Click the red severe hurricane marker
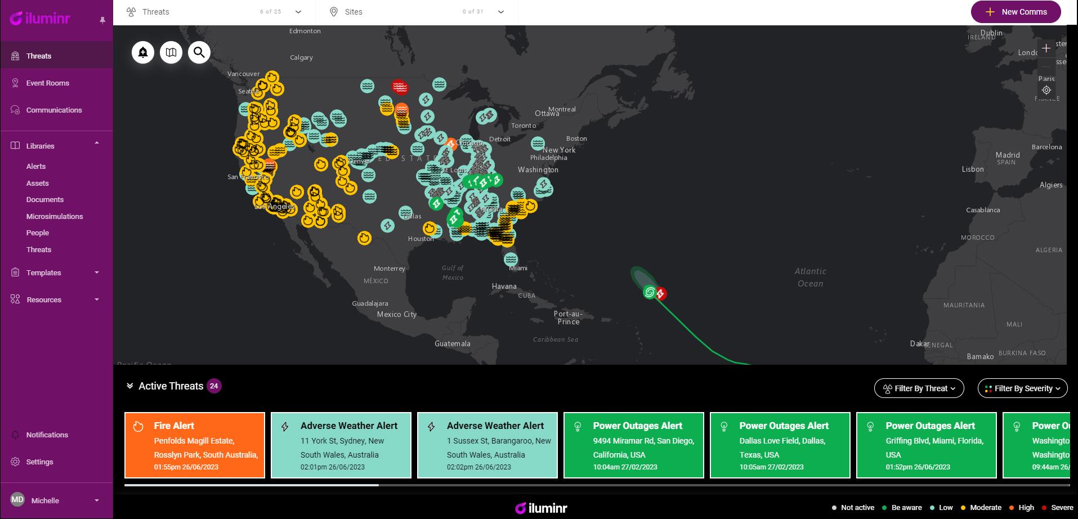The height and width of the screenshot is (519, 1078). pyautogui.click(x=661, y=293)
